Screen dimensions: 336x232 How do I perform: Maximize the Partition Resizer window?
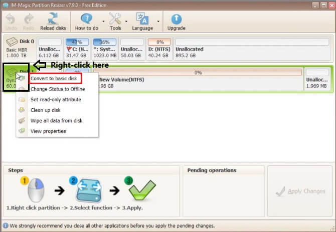[x=323, y=5]
